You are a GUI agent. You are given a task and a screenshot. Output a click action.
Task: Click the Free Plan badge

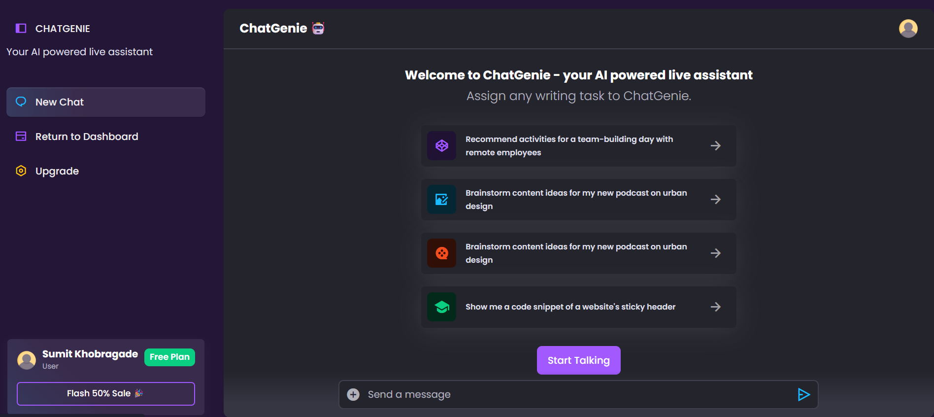tap(169, 356)
